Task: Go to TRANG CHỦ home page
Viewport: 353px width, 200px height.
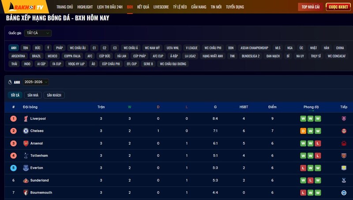Action: 64,7
